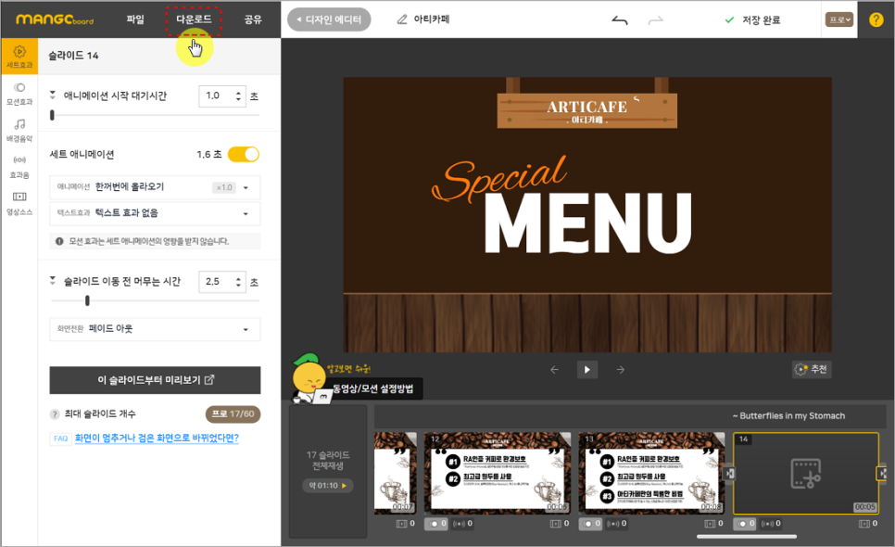
Task: Click the motion effect count under slide 13
Action: coord(590,524)
